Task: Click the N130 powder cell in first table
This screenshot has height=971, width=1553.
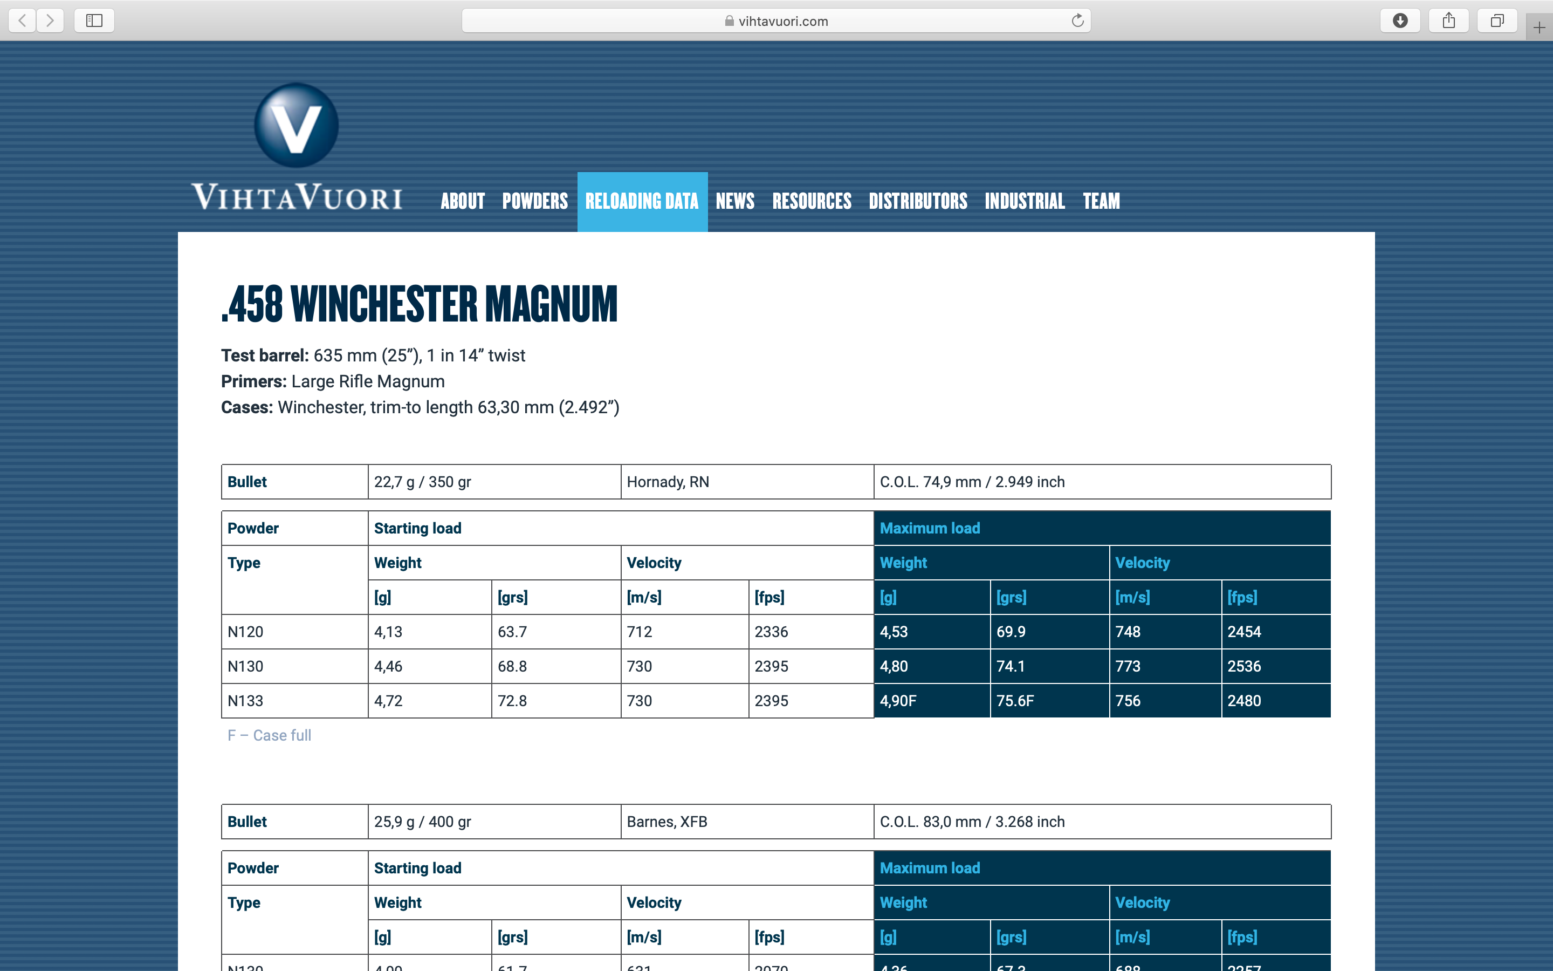Action: pos(294,666)
